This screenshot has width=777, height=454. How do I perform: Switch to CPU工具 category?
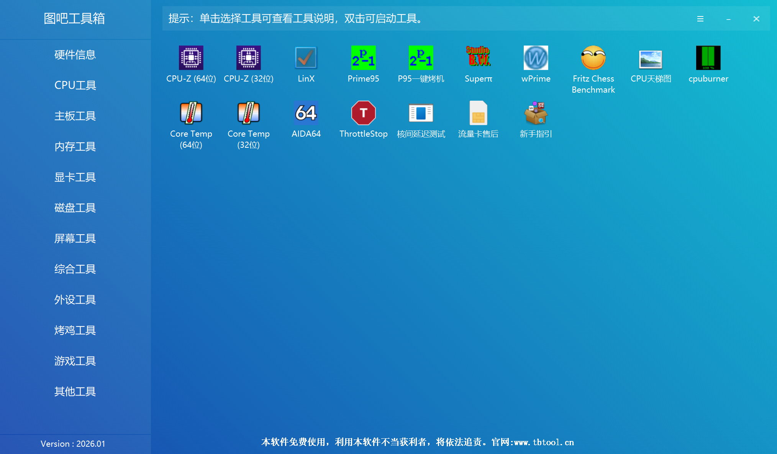click(x=75, y=85)
